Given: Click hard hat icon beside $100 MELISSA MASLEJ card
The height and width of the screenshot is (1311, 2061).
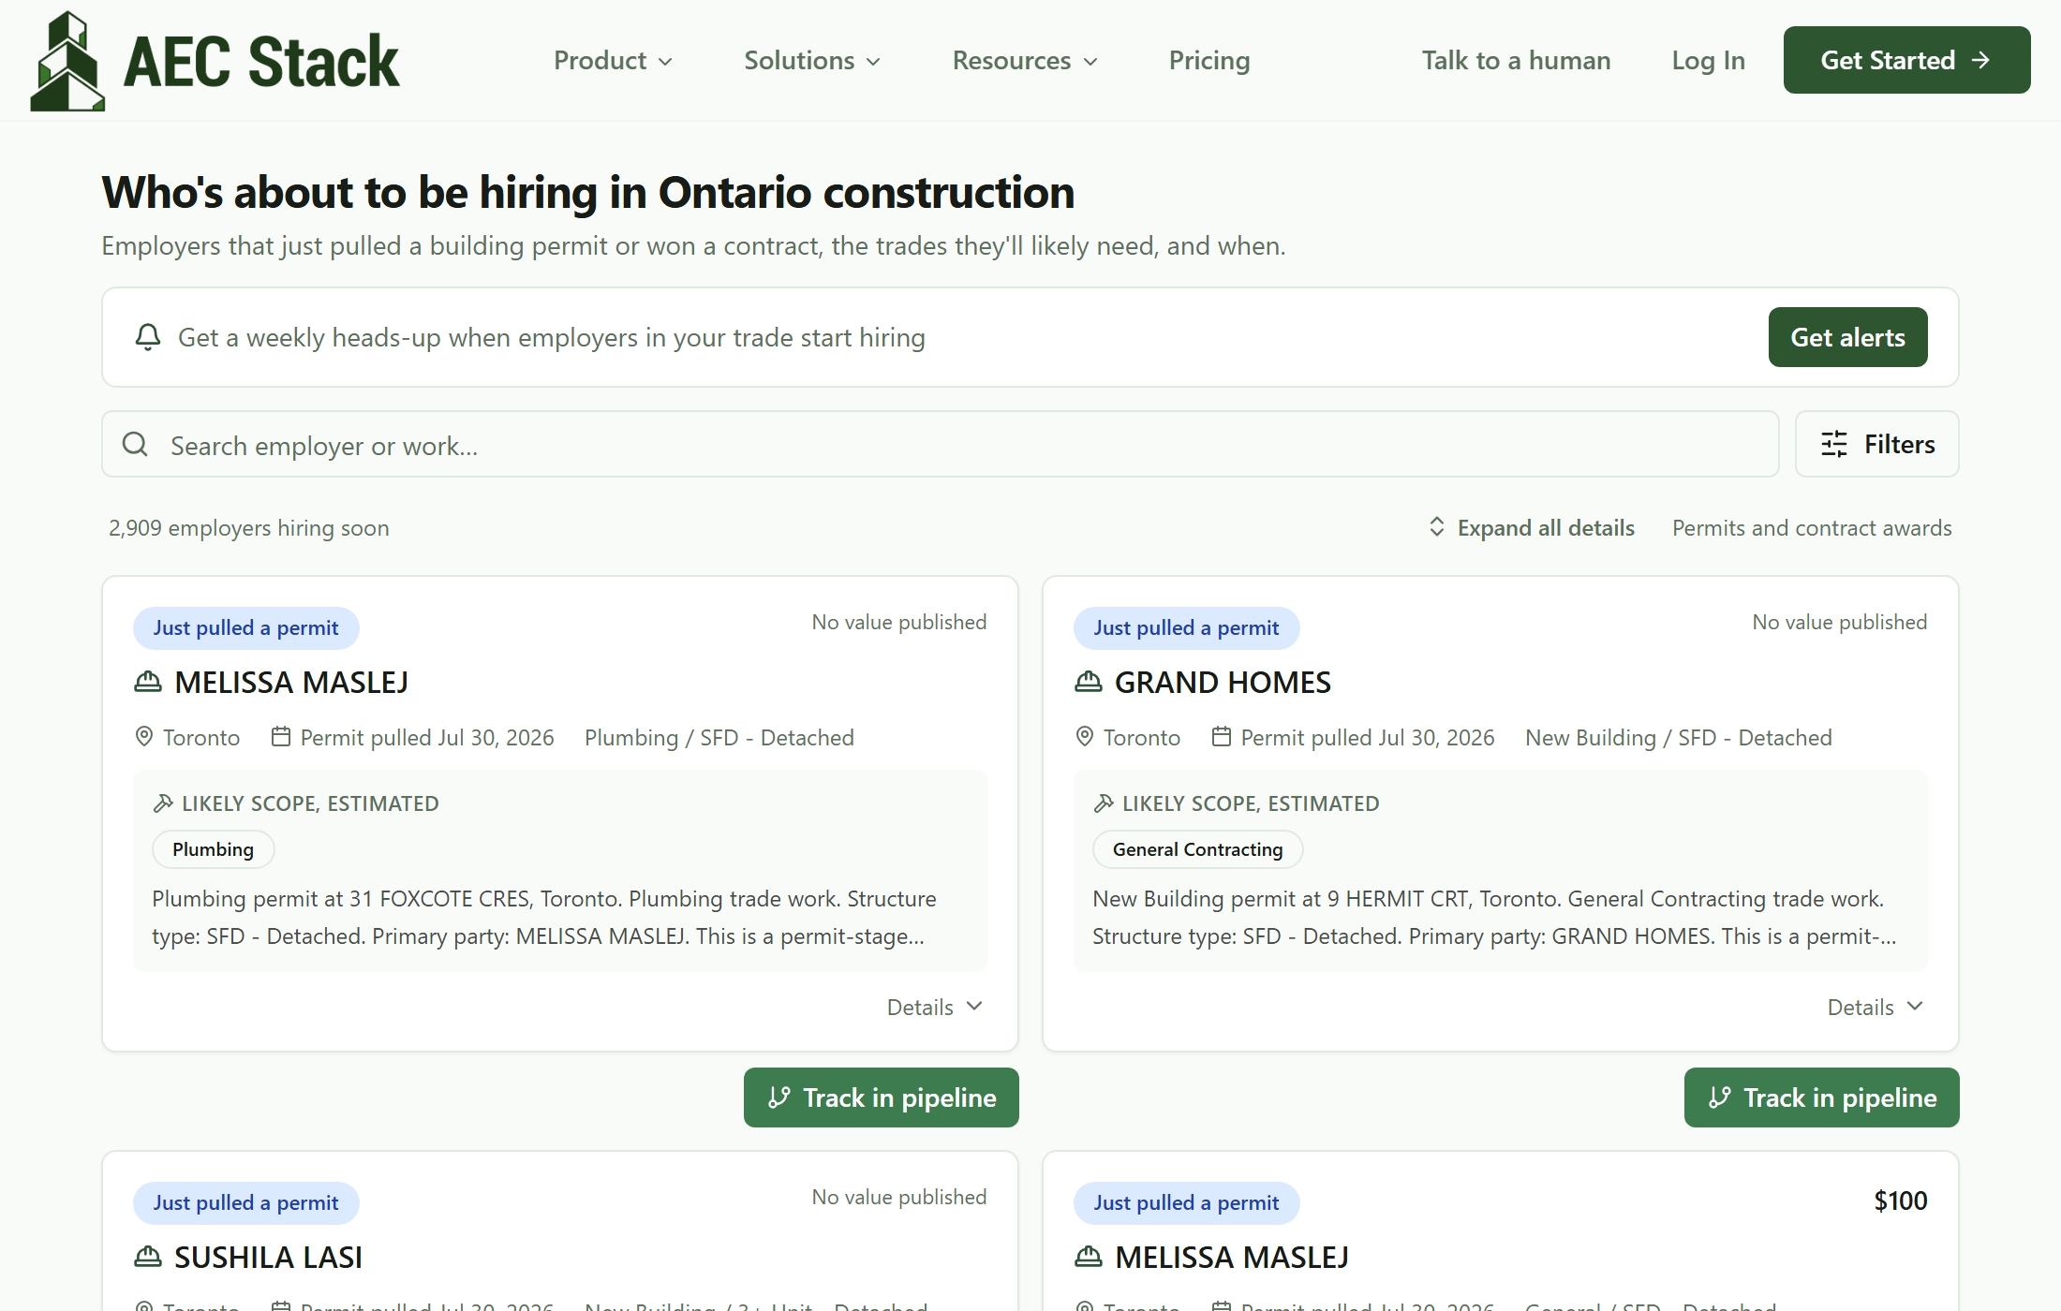Looking at the screenshot, I should tap(1089, 1258).
